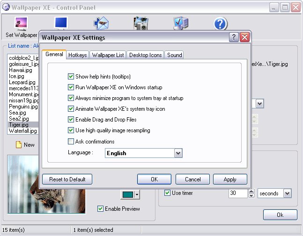The height and width of the screenshot is (236, 303).
Task: Click Apply in the Settings dialog
Action: pyautogui.click(x=230, y=179)
